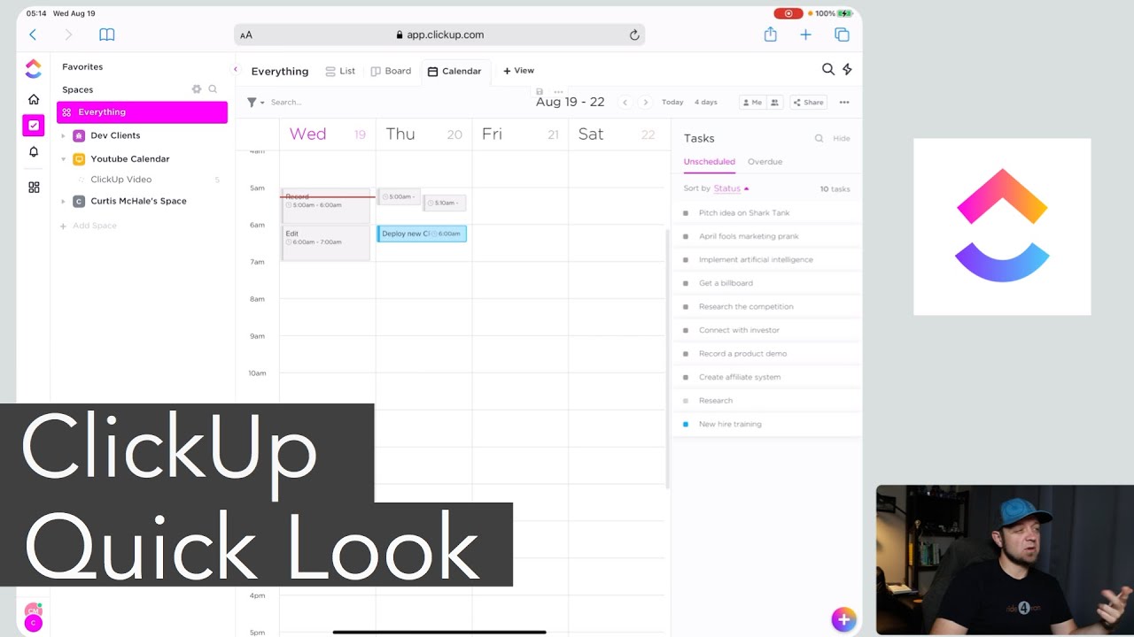Click the ClickUp logo at sidebar top
This screenshot has height=637, width=1134.
tap(33, 68)
